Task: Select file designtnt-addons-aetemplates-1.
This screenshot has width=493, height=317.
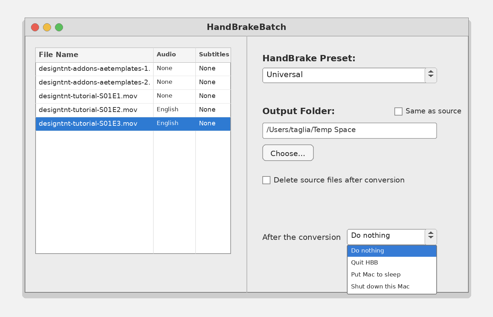Action: [x=133, y=69]
